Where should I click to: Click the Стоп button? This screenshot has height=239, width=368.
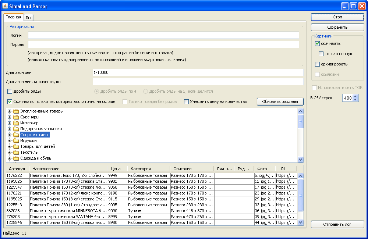337,17
